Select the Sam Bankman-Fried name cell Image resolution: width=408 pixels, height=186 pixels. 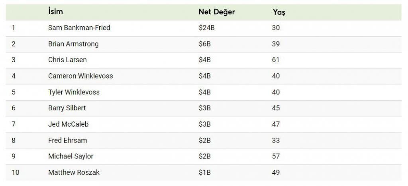79,27
